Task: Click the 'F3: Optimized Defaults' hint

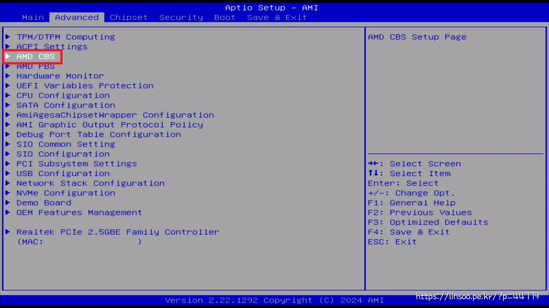Action: pos(428,222)
